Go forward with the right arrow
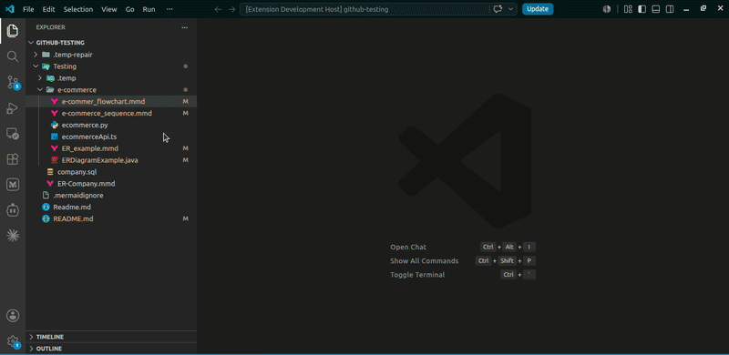The image size is (729, 355). point(231,9)
